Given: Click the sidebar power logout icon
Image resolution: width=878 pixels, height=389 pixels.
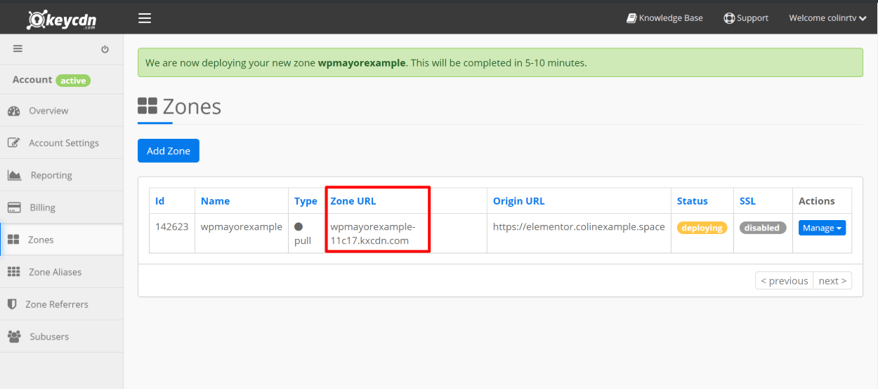Looking at the screenshot, I should (x=105, y=49).
